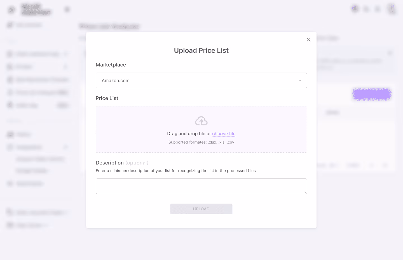The width and height of the screenshot is (403, 260).
Task: Click the 'Price List' section label
Action: click(107, 98)
